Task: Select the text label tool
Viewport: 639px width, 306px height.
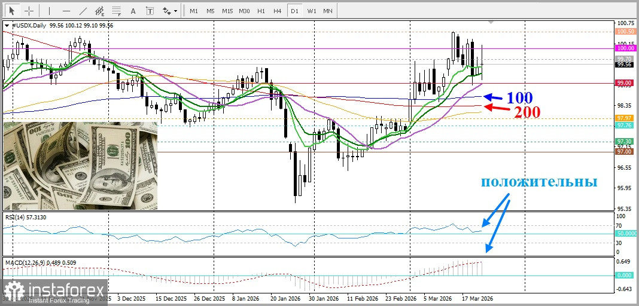Action: point(150,11)
